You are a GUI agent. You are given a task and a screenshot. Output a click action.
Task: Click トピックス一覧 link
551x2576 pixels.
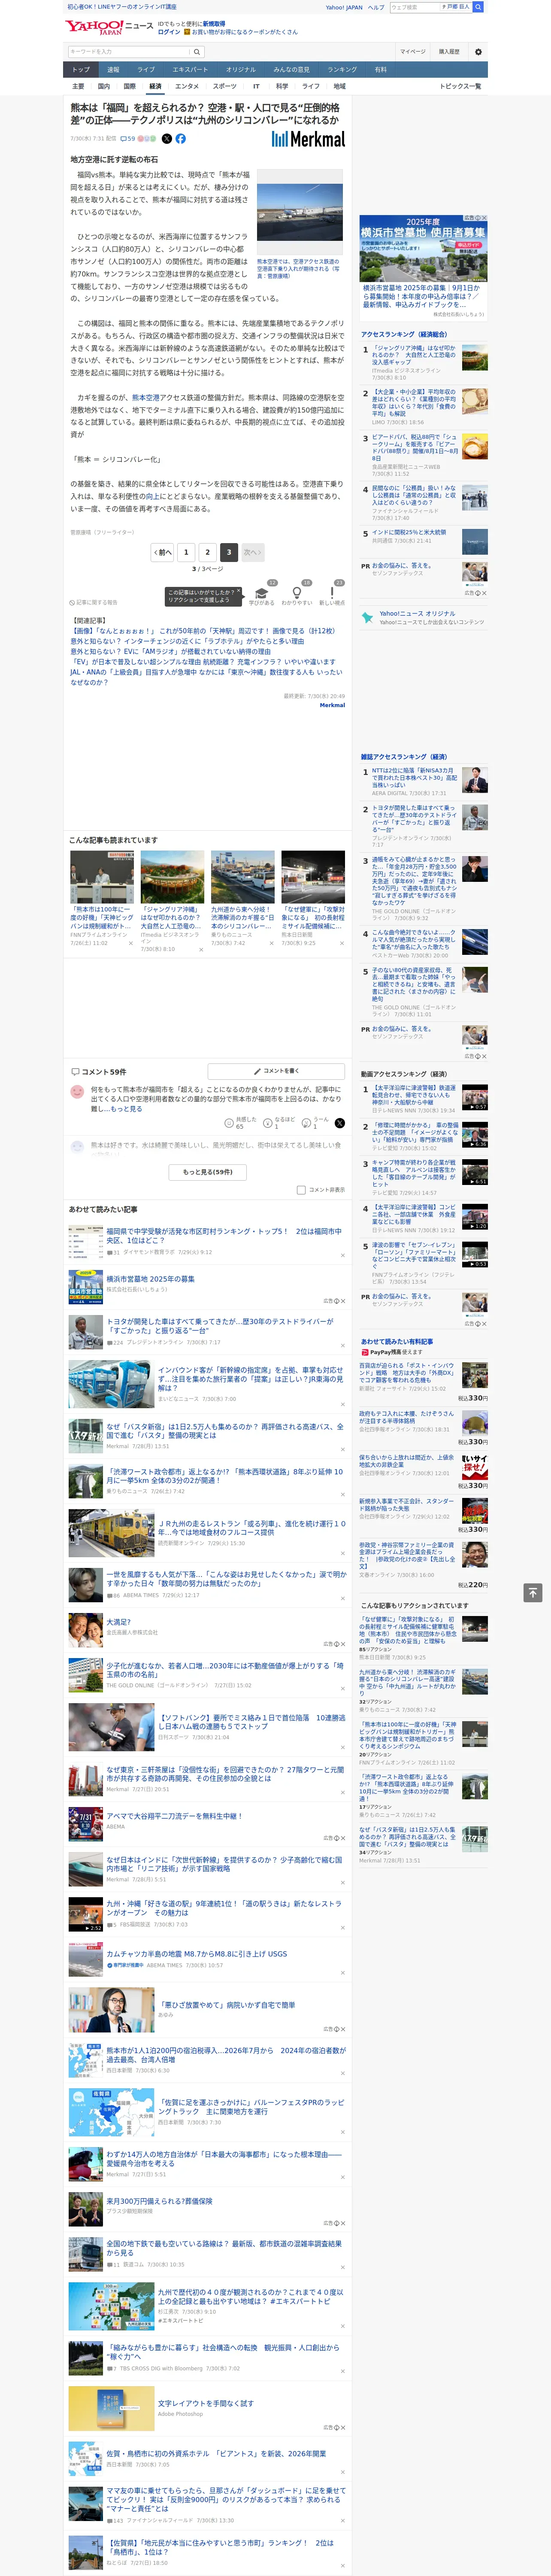click(x=460, y=86)
